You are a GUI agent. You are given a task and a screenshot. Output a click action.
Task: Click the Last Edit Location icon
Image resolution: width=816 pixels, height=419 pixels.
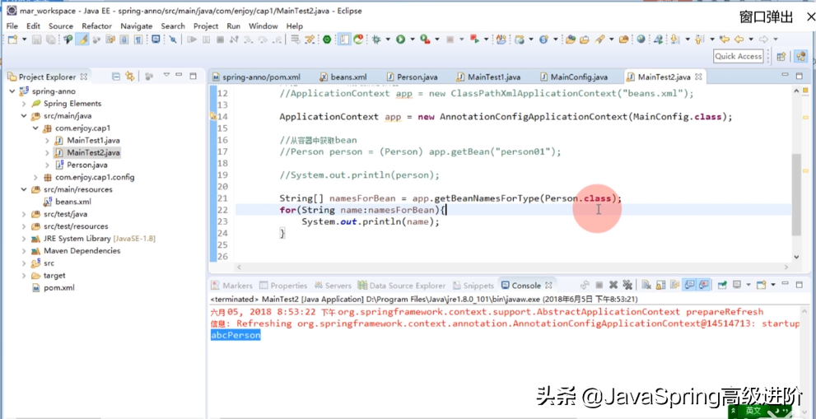(724, 39)
